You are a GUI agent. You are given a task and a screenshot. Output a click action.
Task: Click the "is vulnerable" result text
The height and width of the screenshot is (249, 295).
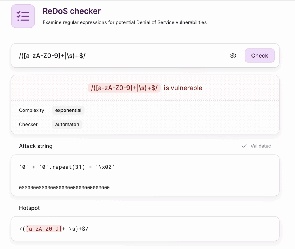coord(183,88)
